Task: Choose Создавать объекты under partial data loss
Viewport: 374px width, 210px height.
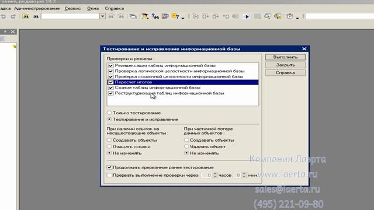Action: [186, 140]
